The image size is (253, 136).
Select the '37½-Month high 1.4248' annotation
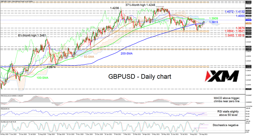point(140,5)
